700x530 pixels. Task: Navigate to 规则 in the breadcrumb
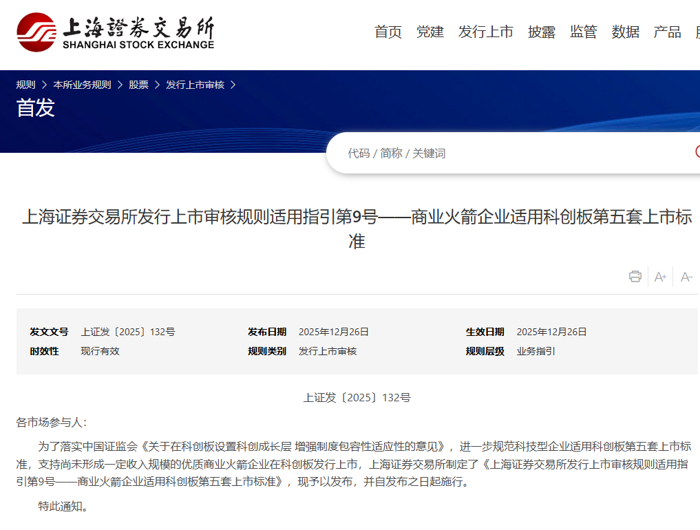[25, 85]
